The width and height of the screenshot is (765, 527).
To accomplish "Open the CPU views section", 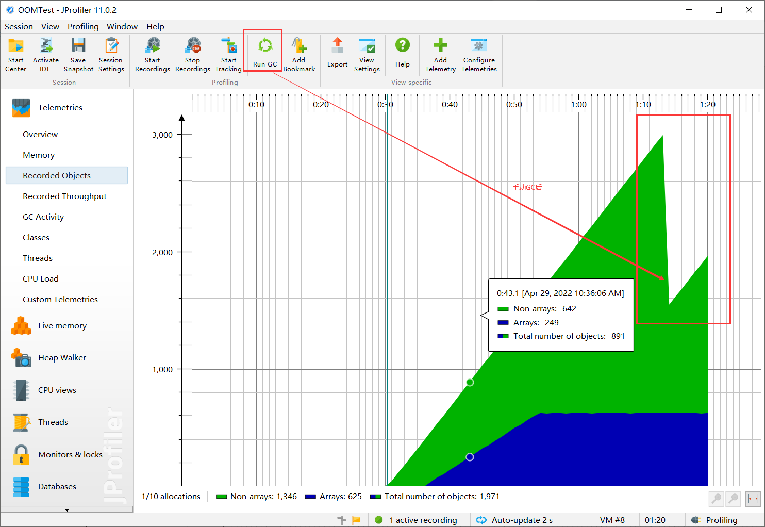I will click(x=44, y=390).
